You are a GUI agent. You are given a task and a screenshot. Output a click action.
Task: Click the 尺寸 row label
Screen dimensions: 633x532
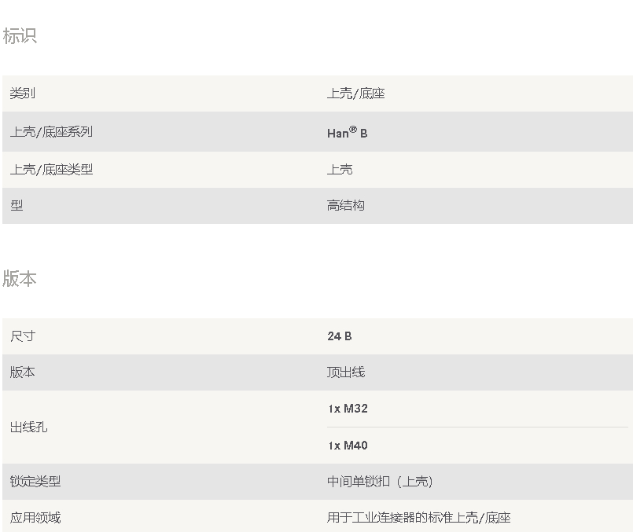click(x=23, y=336)
